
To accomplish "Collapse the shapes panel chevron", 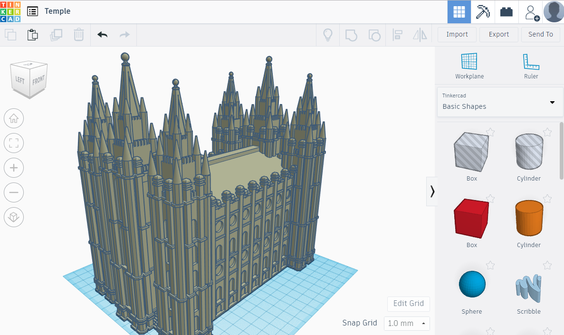I will (x=432, y=191).
